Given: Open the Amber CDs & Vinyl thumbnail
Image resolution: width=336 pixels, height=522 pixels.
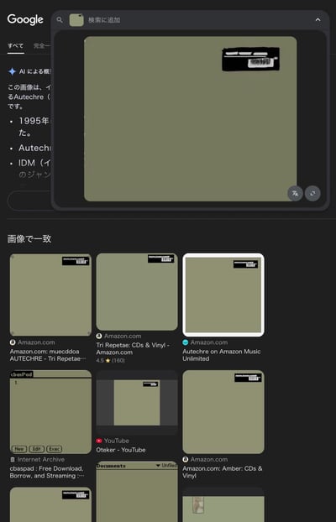Looking at the screenshot, I should point(223,412).
